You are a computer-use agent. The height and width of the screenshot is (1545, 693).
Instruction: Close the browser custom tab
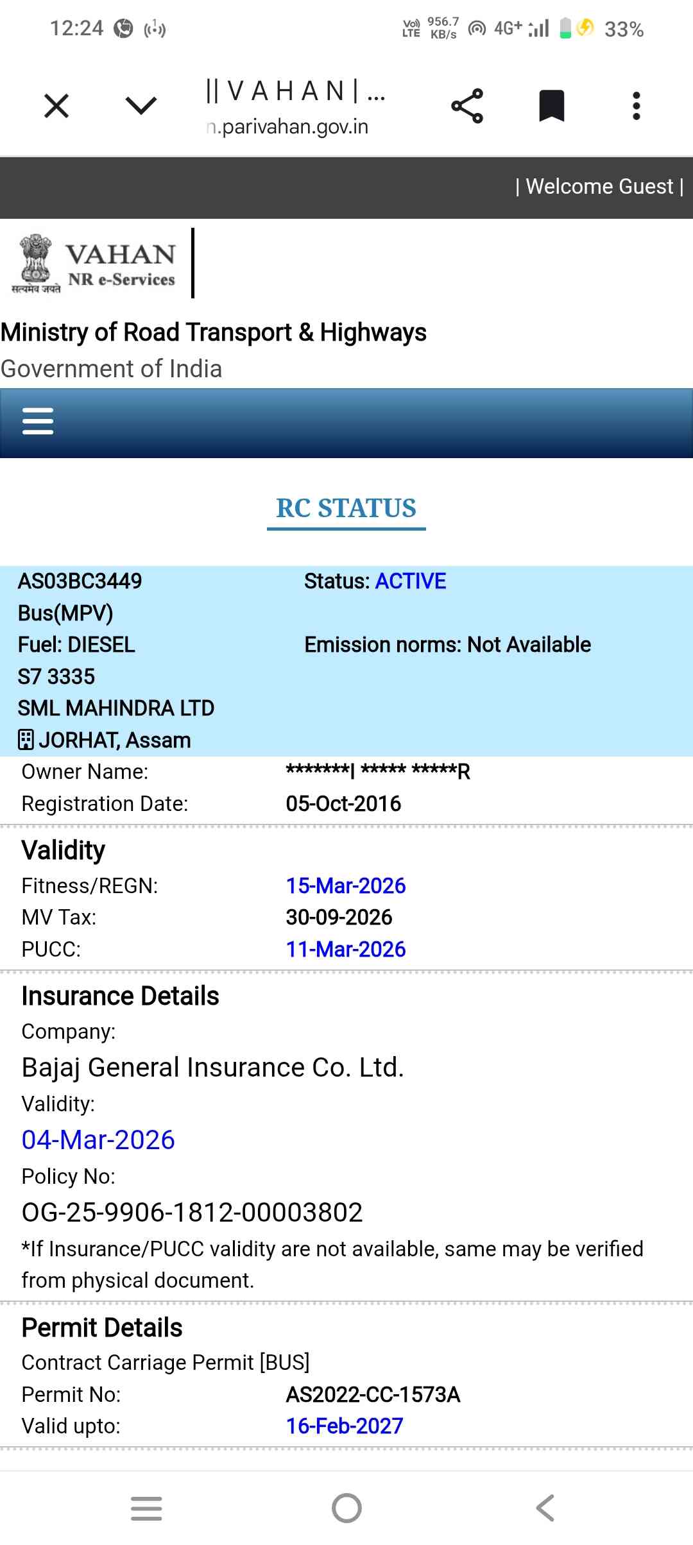(x=56, y=106)
